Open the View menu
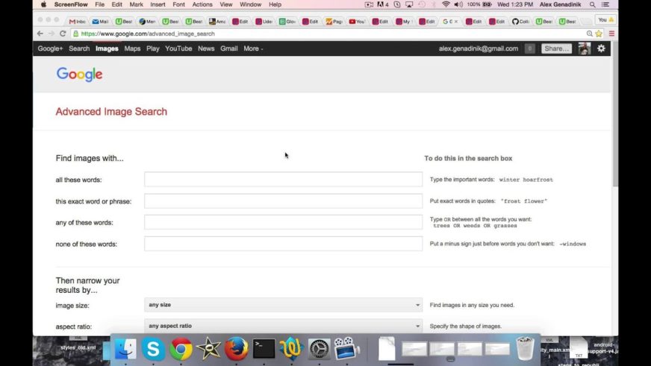 point(226,4)
